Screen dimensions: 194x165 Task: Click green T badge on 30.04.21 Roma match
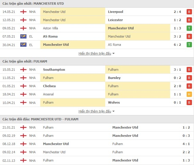tap(189, 45)
